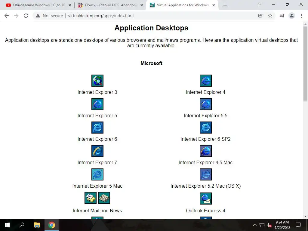
Task: View Not secure site information
Action: click(x=49, y=16)
